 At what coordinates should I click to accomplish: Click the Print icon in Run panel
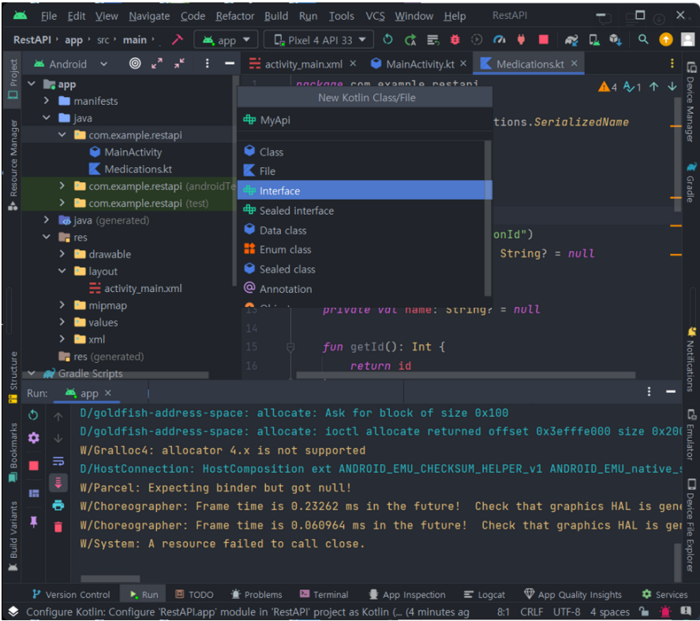click(x=58, y=505)
